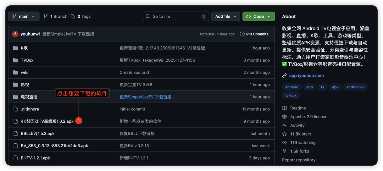
Task: Open the TVBox folder name
Action: 27,60
